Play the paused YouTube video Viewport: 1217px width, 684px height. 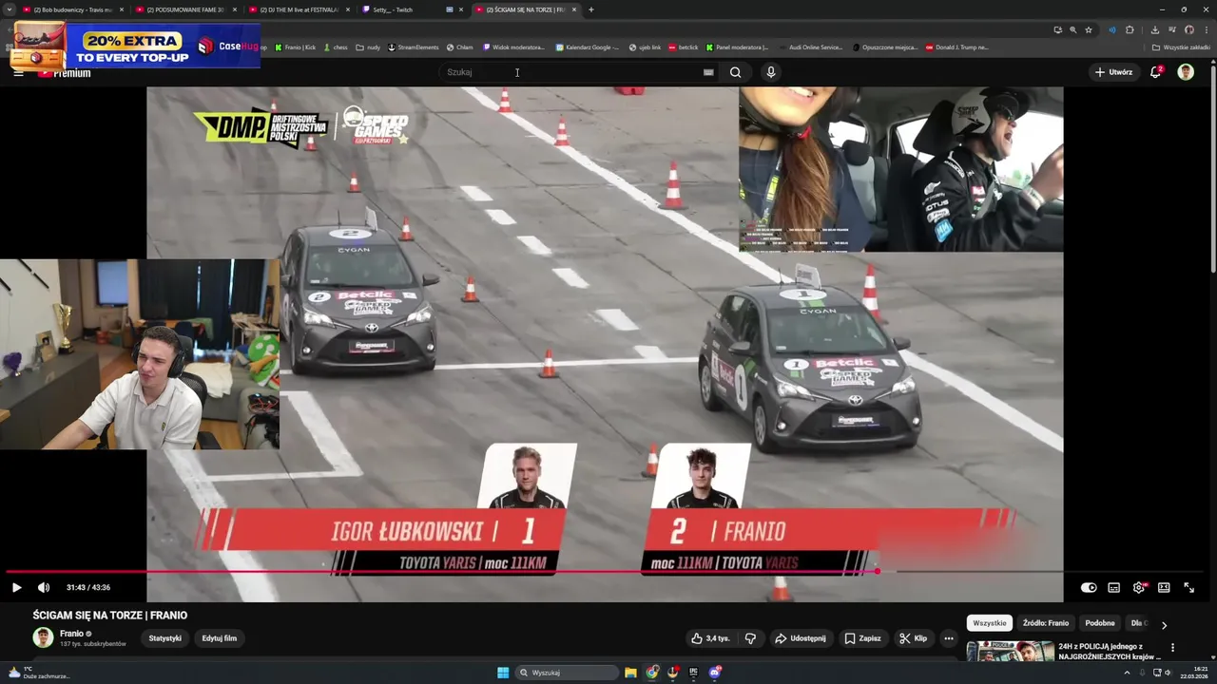[x=16, y=587]
